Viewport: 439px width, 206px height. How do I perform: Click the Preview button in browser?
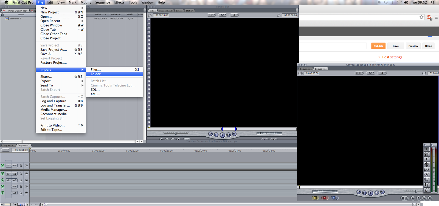coord(413,46)
